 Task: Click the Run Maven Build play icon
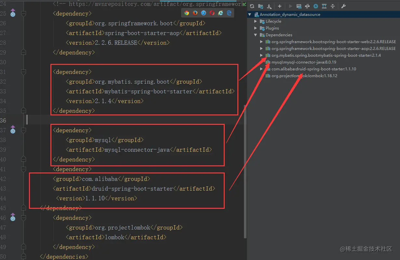pos(290,6)
